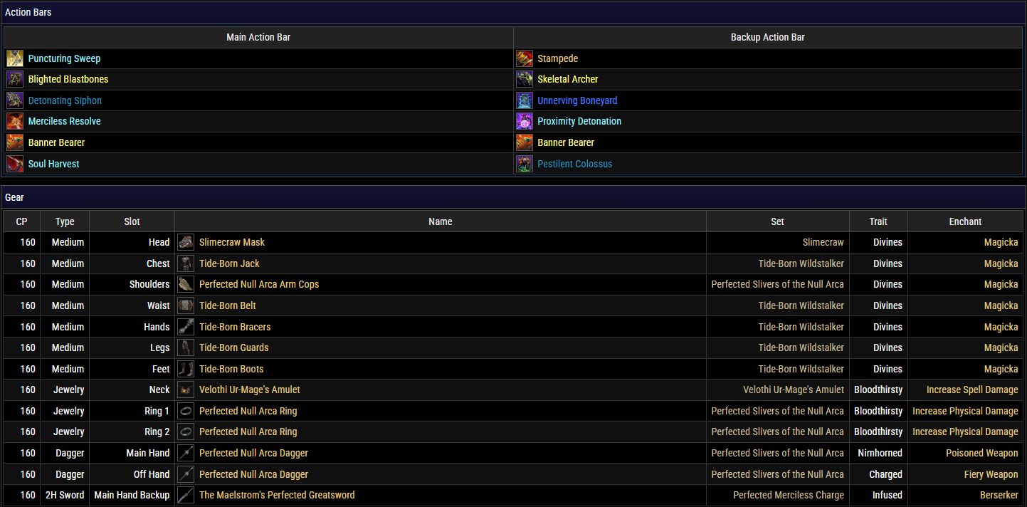Screen dimensions: 1027x507
Task: Open the Slimecraw Mask item link
Action: coord(232,242)
